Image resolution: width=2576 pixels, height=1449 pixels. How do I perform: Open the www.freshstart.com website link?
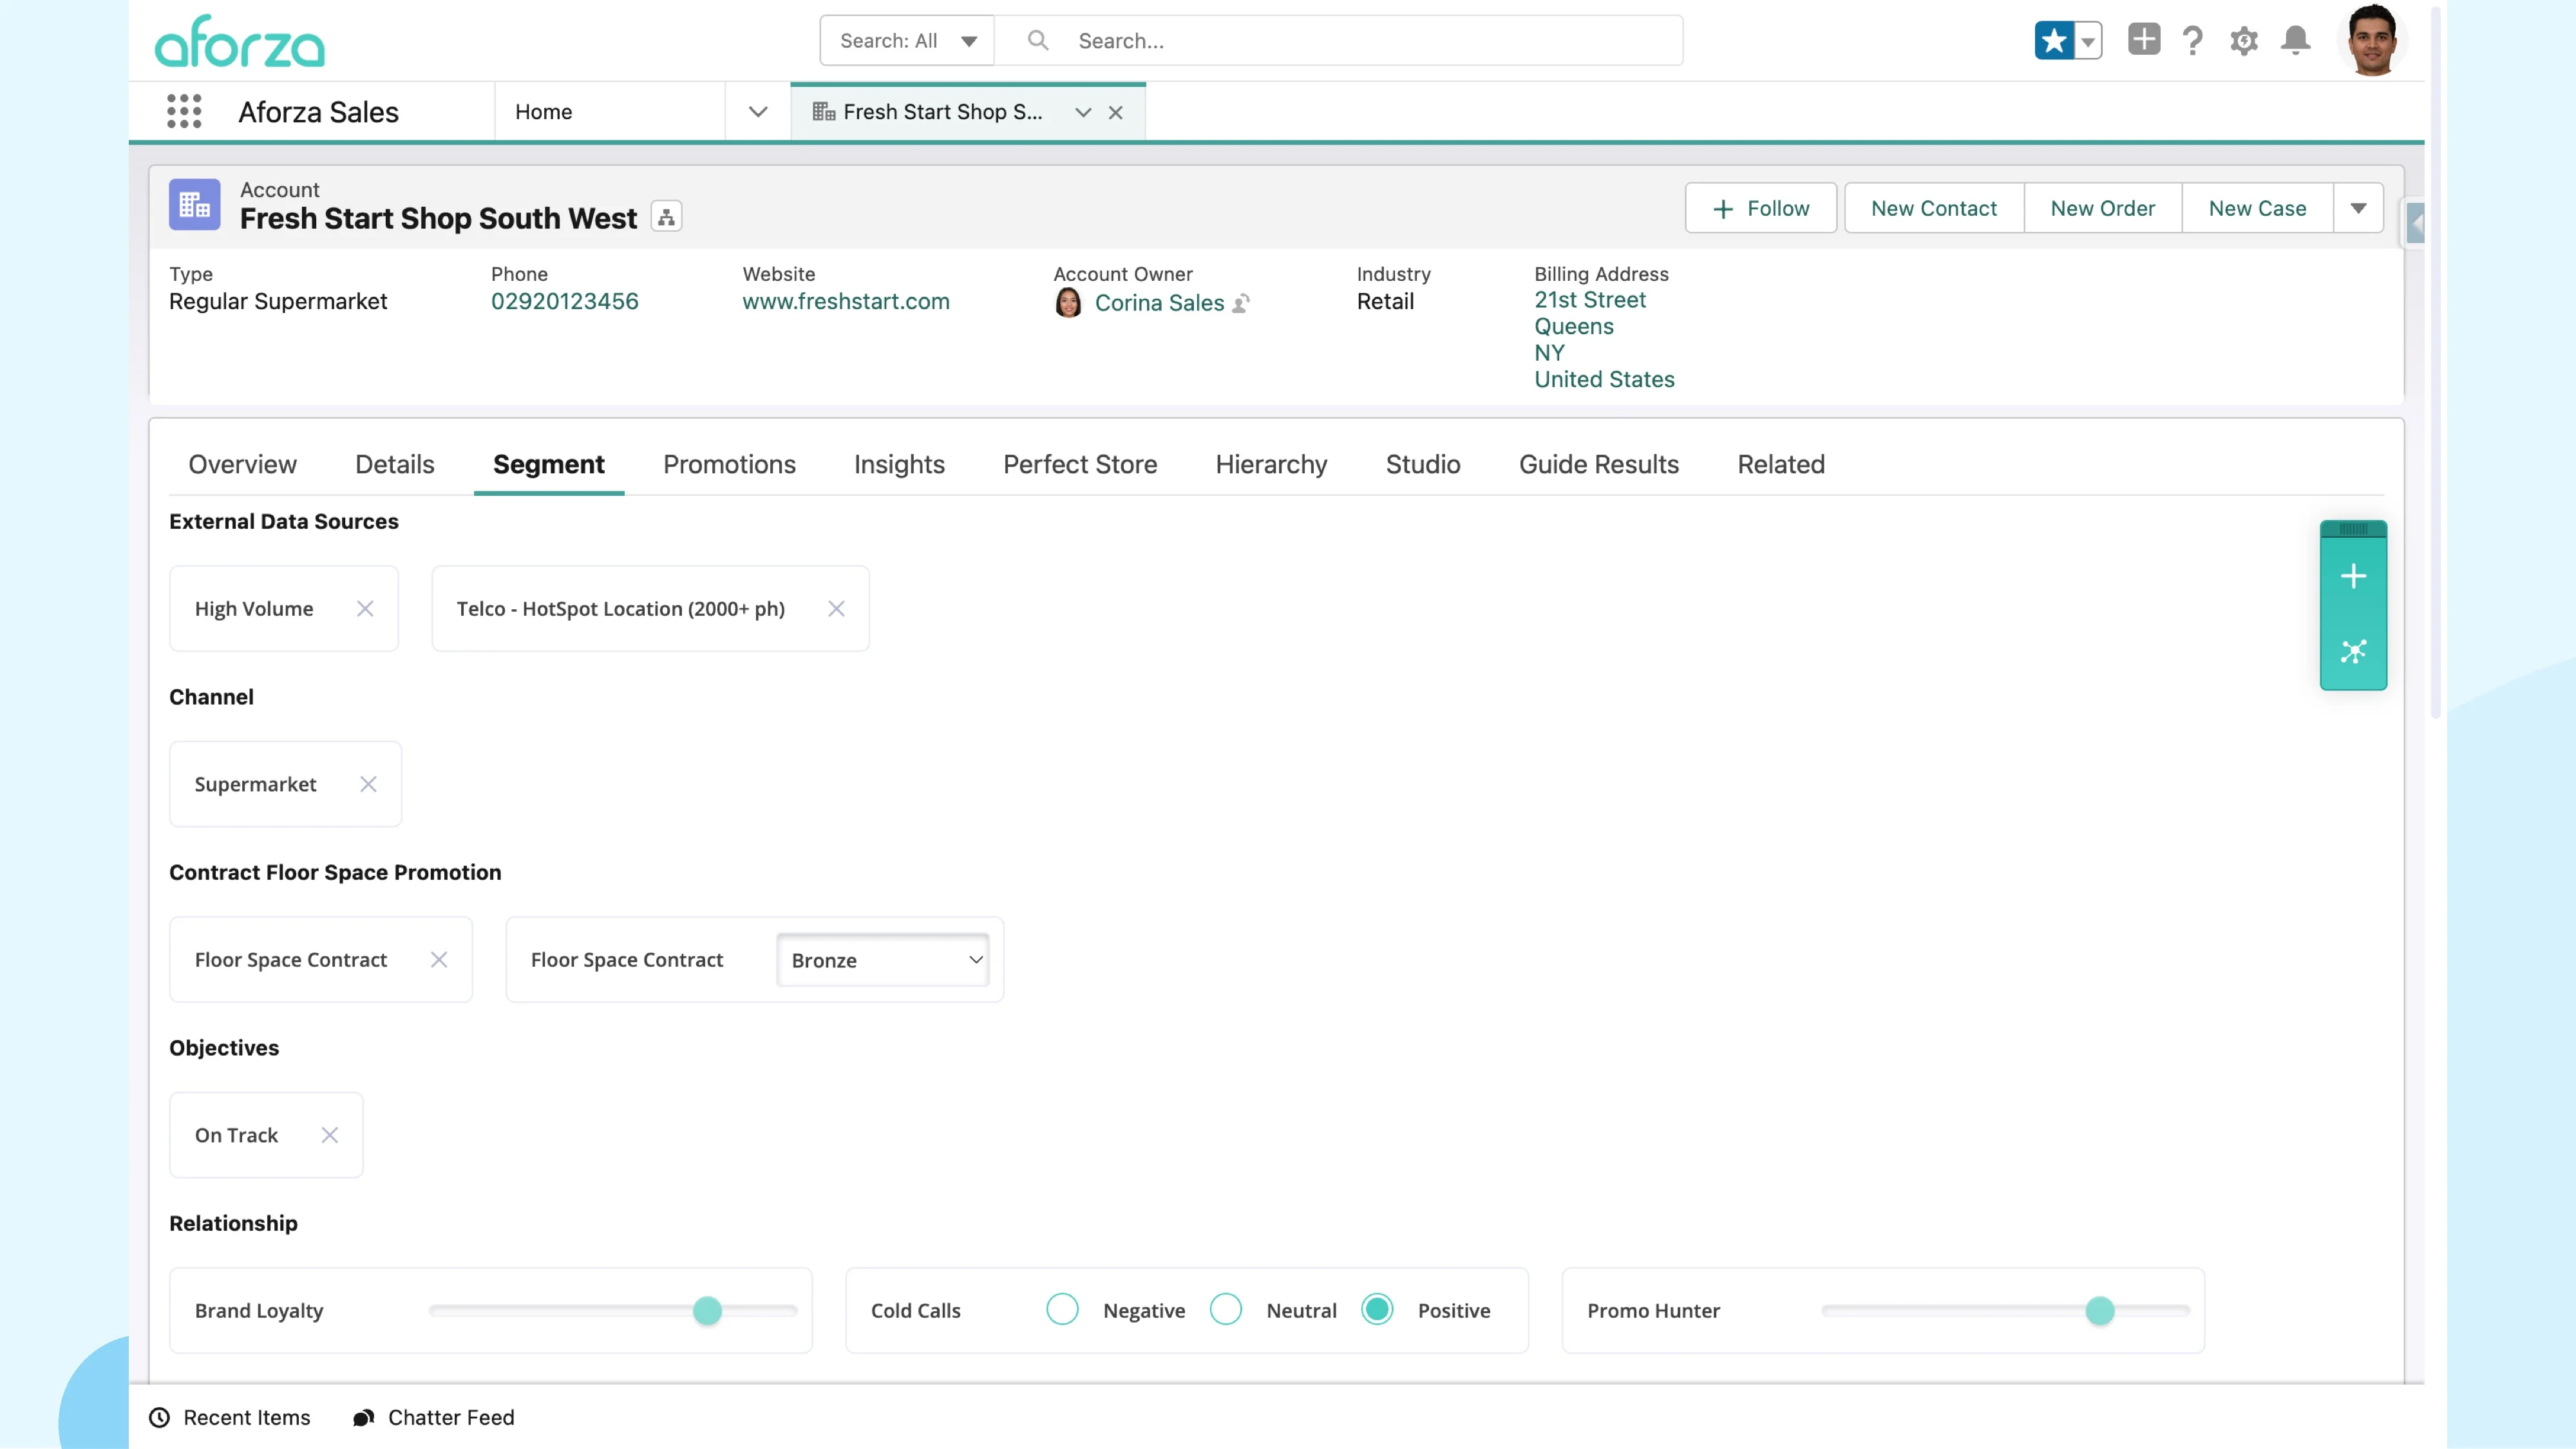[846, 302]
